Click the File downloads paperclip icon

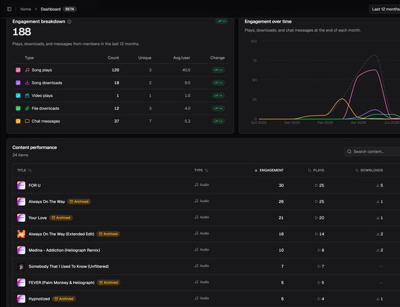27,109
